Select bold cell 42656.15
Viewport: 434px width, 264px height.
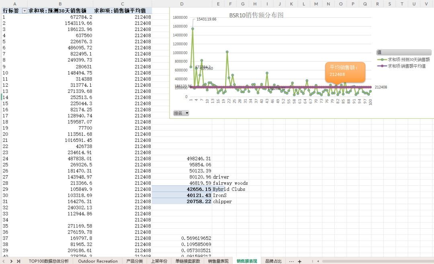182,189
